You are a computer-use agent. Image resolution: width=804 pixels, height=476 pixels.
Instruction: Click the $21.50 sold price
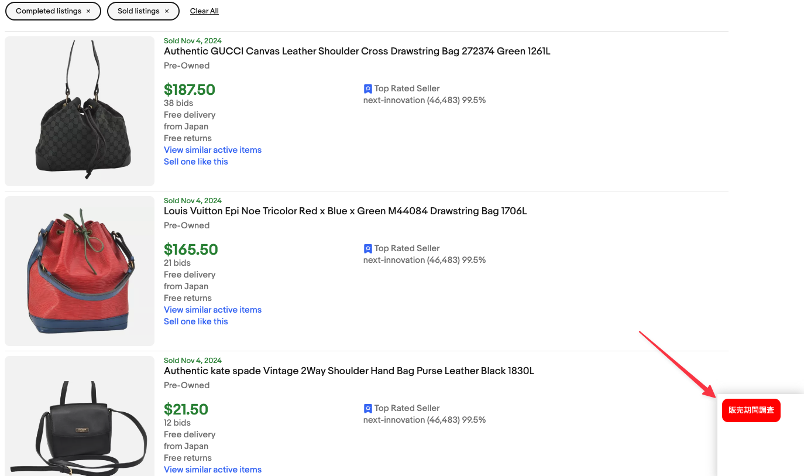(x=186, y=409)
